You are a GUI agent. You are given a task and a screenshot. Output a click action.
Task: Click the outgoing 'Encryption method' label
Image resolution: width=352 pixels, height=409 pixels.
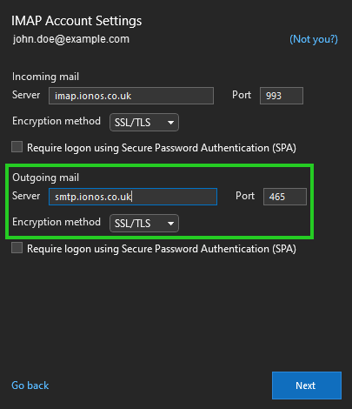[56, 222]
